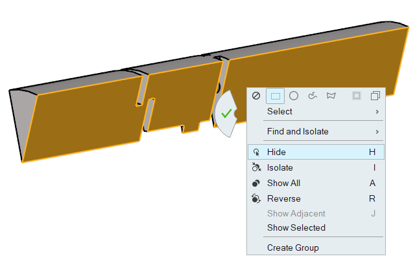Click the Reverse icon
The width and height of the screenshot is (415, 263).
256,198
